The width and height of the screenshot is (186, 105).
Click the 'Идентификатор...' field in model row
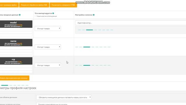[x=130, y=23]
